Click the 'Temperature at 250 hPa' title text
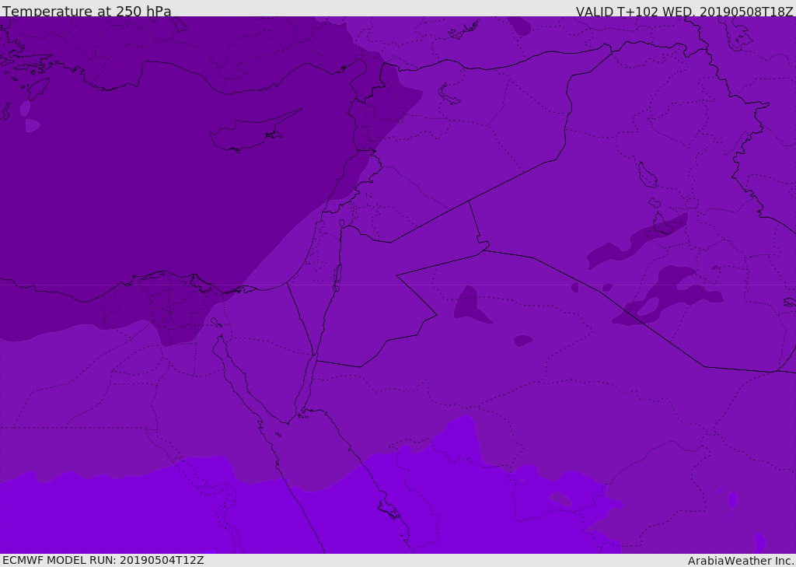The height and width of the screenshot is (567, 796). (87, 11)
